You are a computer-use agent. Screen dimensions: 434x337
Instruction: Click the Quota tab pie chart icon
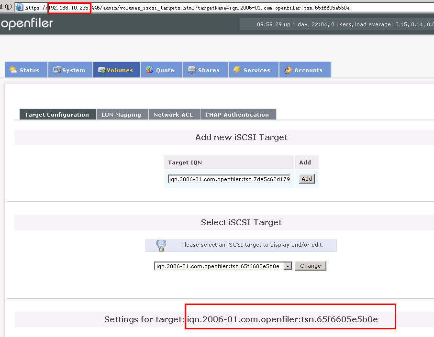(x=149, y=70)
